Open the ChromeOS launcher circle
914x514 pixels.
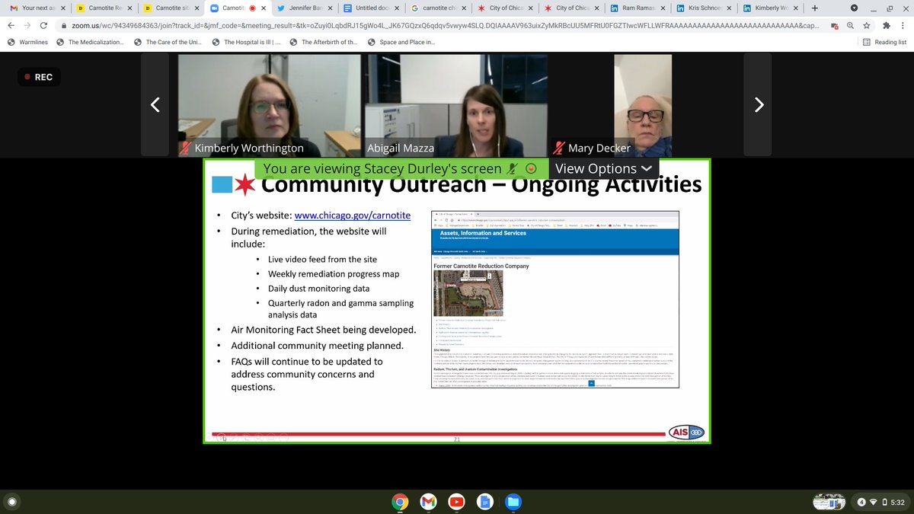(11, 501)
